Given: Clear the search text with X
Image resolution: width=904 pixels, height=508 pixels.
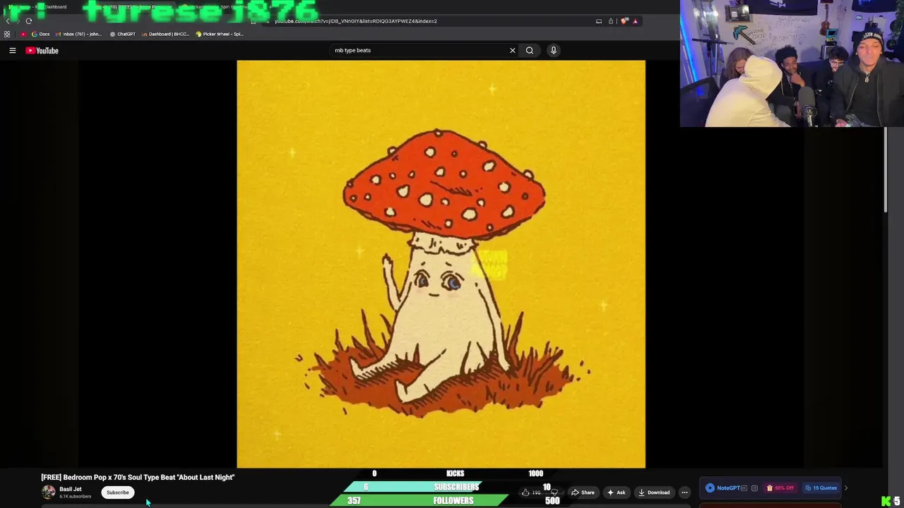Looking at the screenshot, I should point(513,50).
